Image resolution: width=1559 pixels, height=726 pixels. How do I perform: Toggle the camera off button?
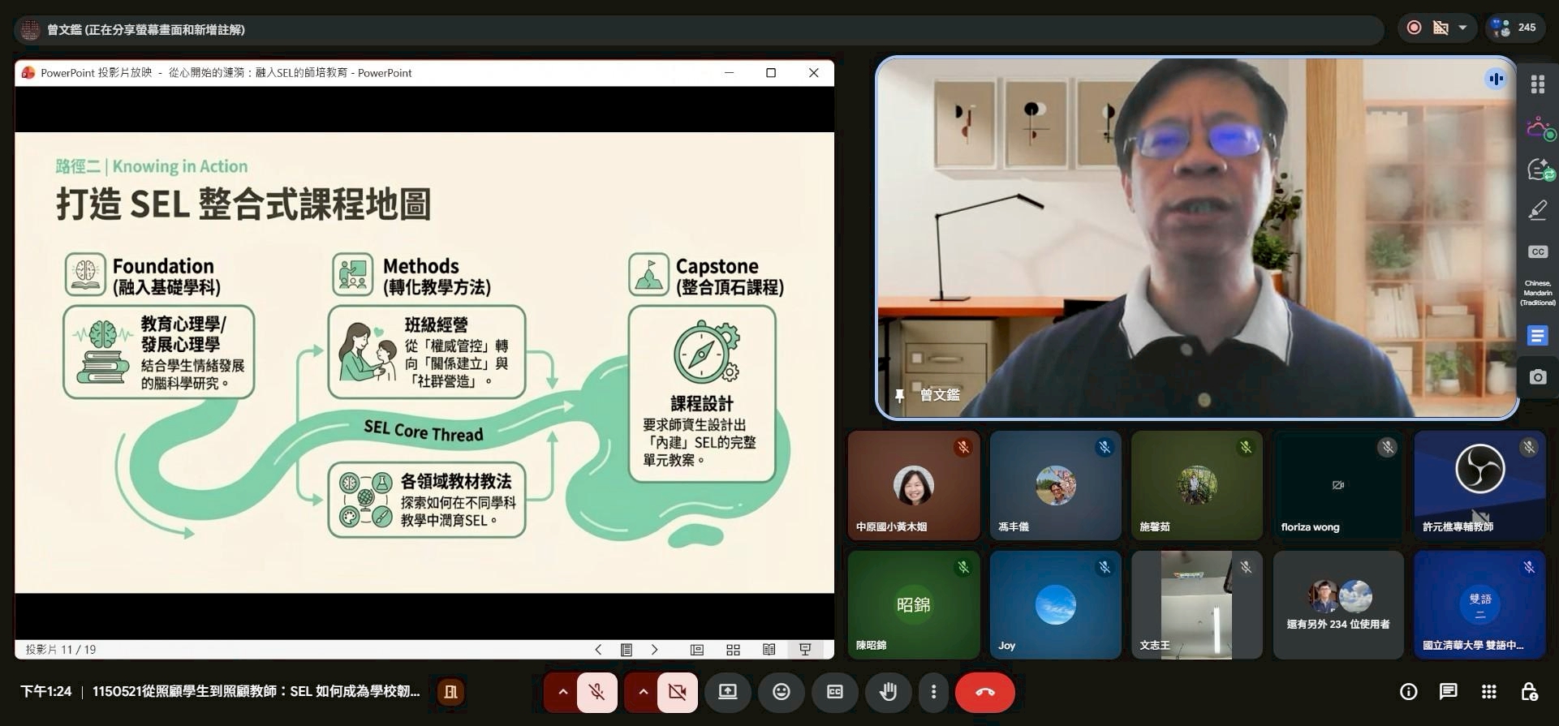[x=677, y=692]
